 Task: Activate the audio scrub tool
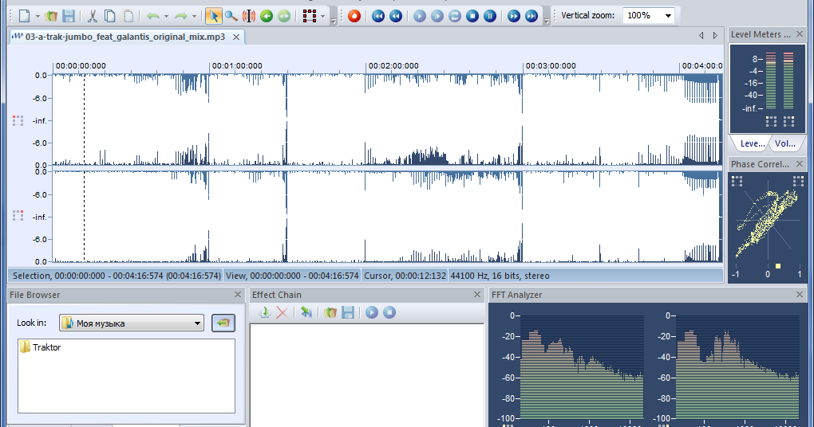(249, 16)
